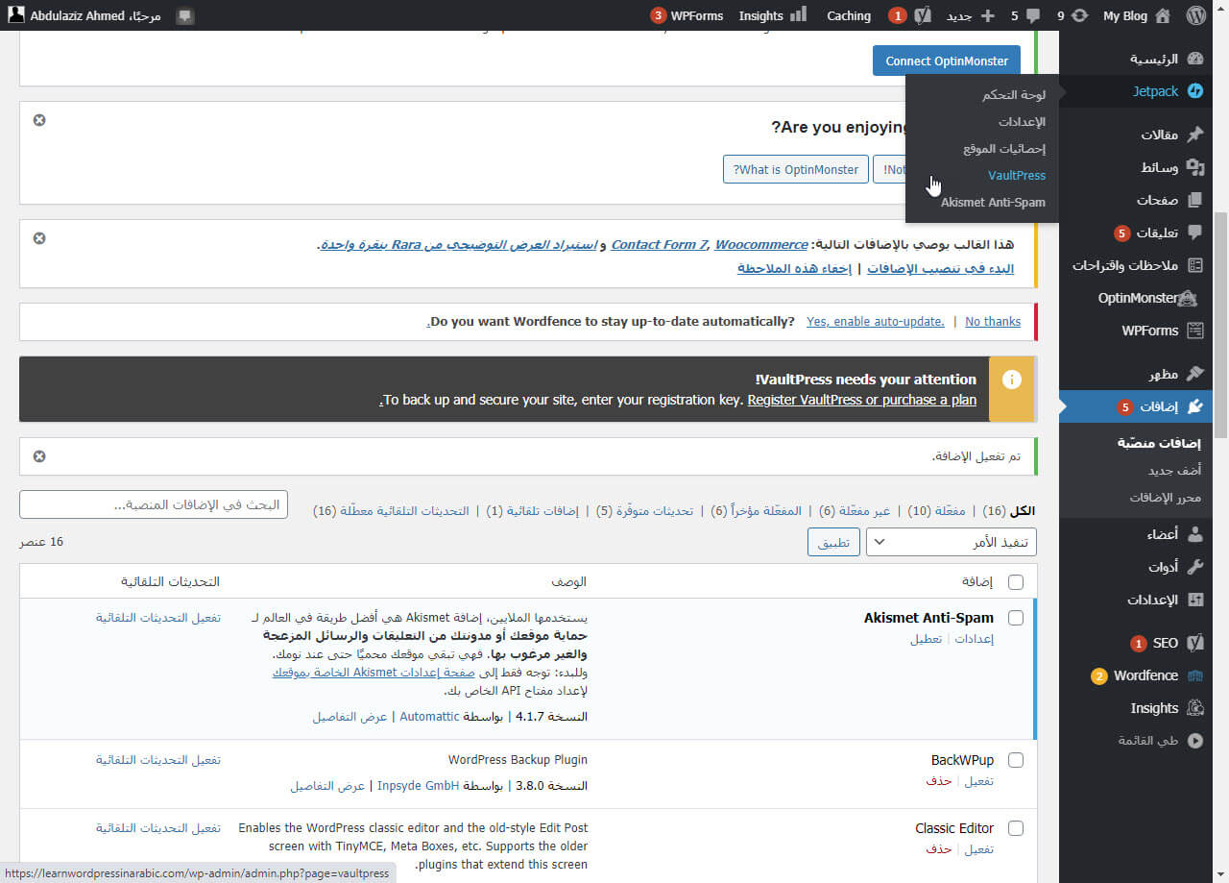Click the tools wrench icon أدوات
Image resolution: width=1229 pixels, height=883 pixels.
(x=1195, y=567)
